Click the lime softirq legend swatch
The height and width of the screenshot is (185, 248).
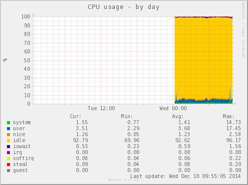pyautogui.click(x=8, y=159)
